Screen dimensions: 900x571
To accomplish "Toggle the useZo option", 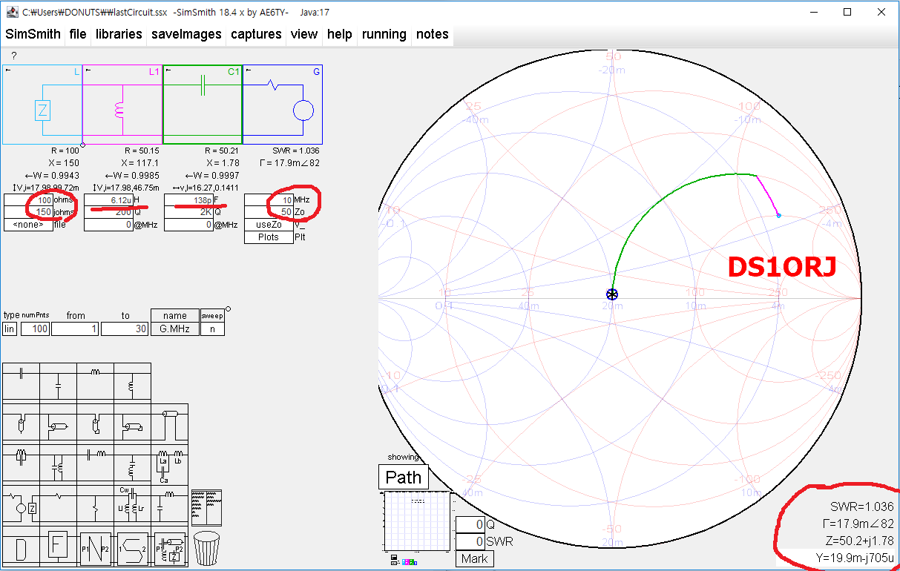I will coord(269,225).
